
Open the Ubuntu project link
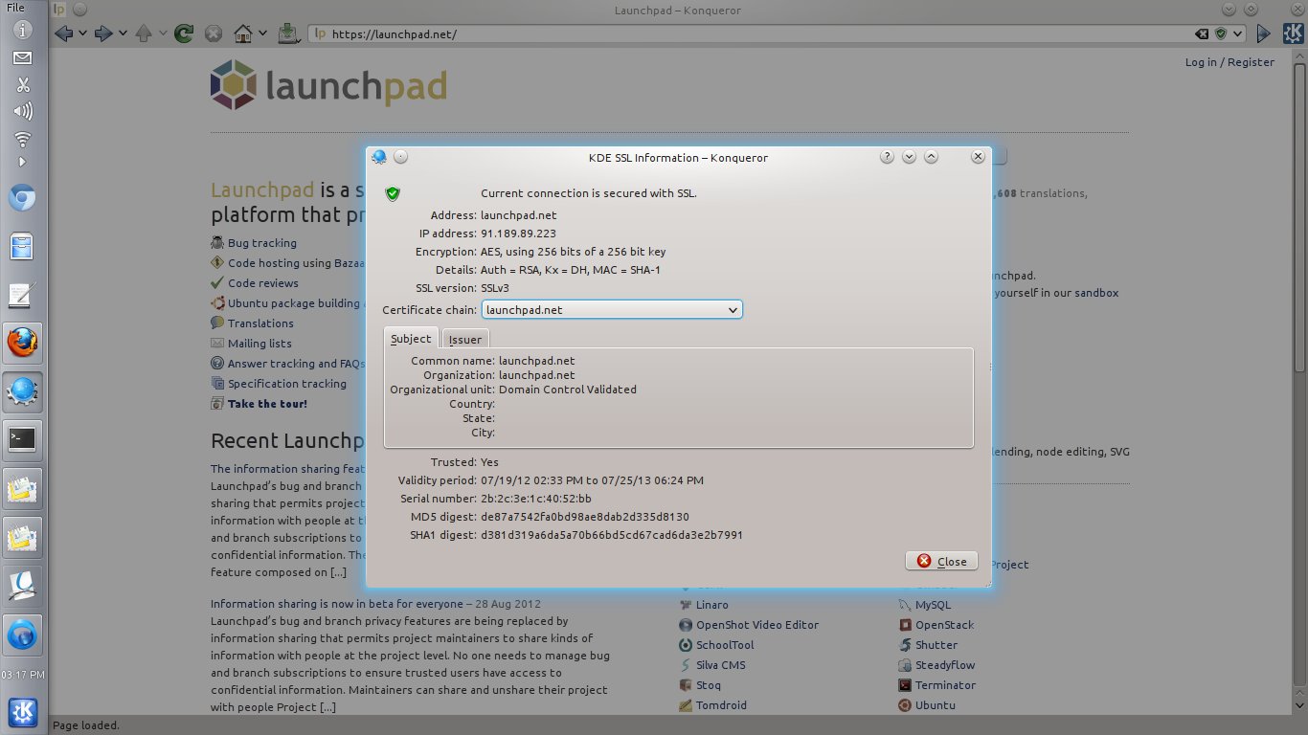pos(935,705)
